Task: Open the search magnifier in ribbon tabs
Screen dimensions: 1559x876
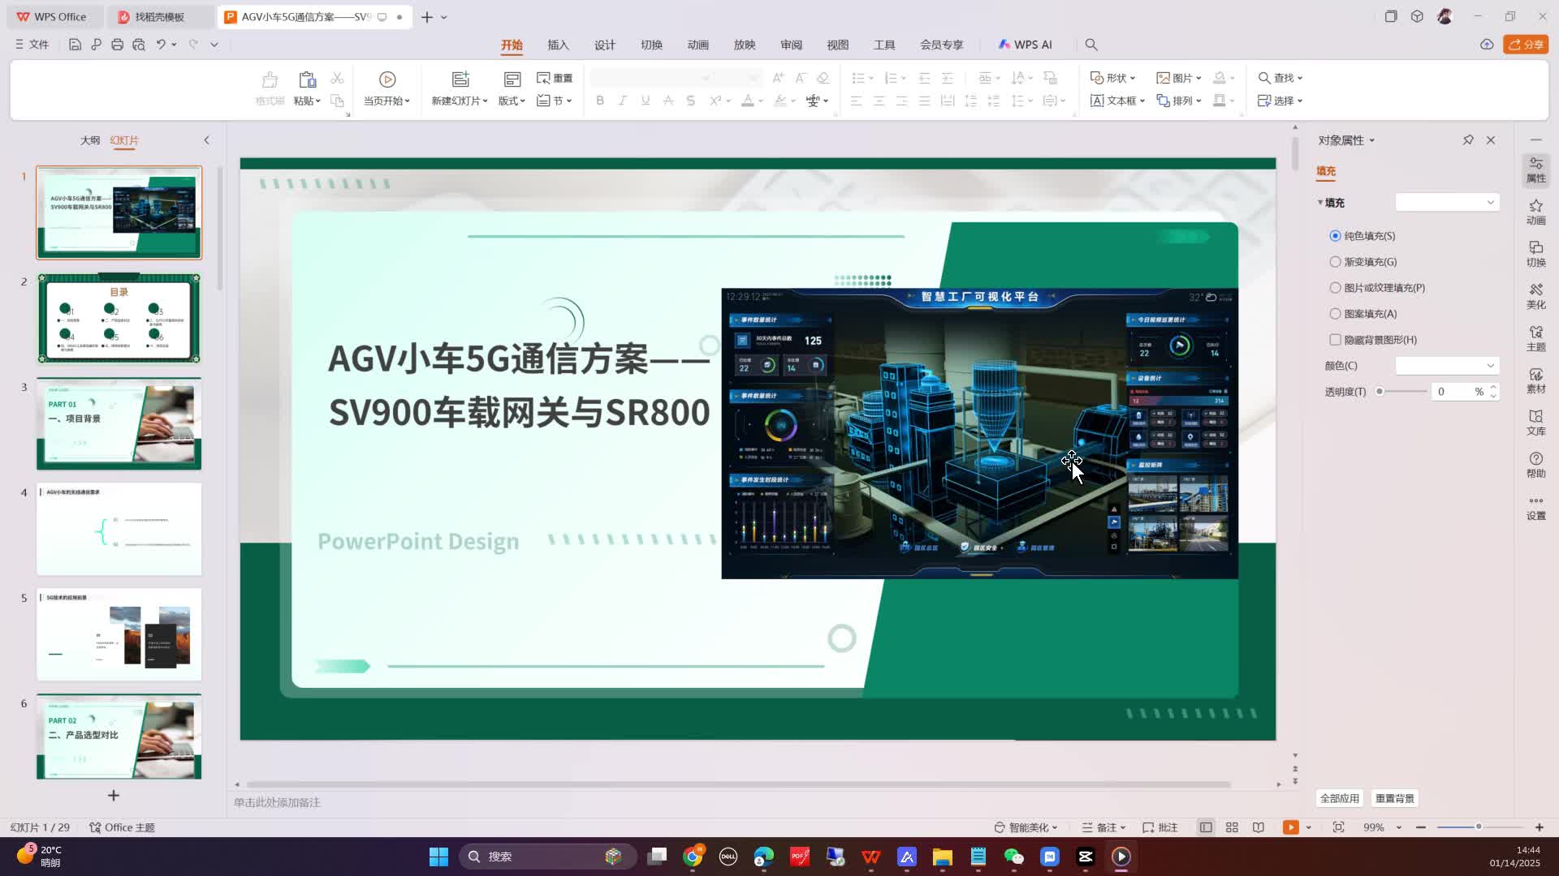Action: (x=1091, y=45)
